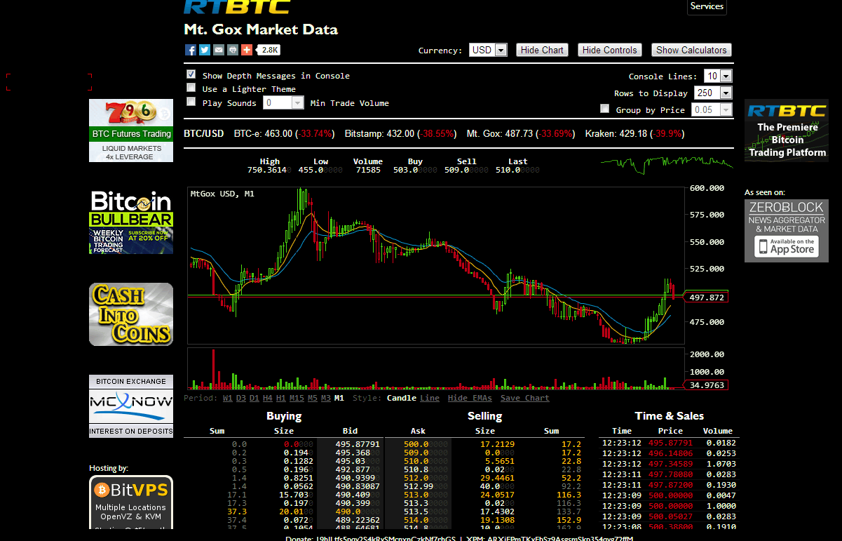
Task: Open the ZeroBlock App Store banner
Action: pyautogui.click(x=787, y=231)
